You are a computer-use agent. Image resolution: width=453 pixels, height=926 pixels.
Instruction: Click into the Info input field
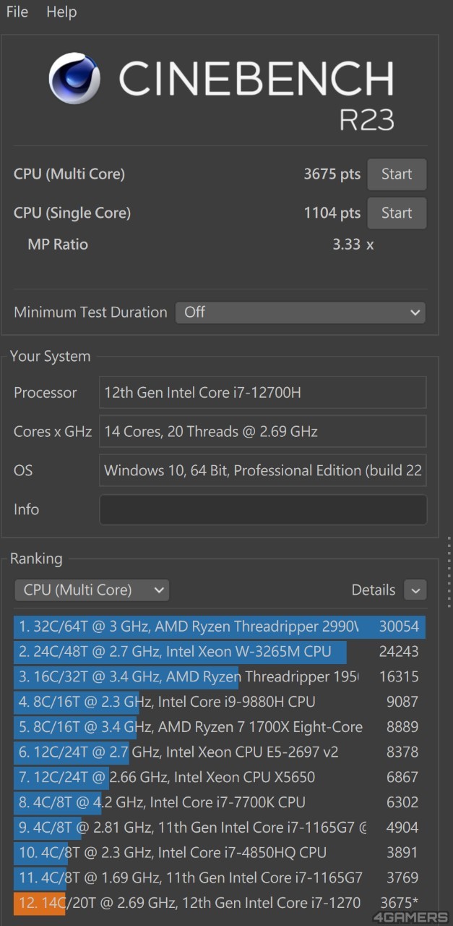point(263,509)
